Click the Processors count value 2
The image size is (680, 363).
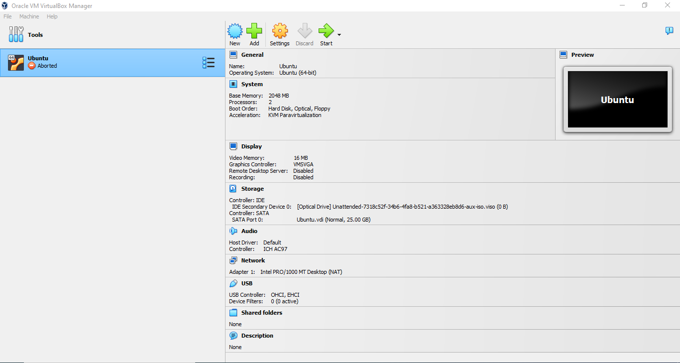coord(270,102)
